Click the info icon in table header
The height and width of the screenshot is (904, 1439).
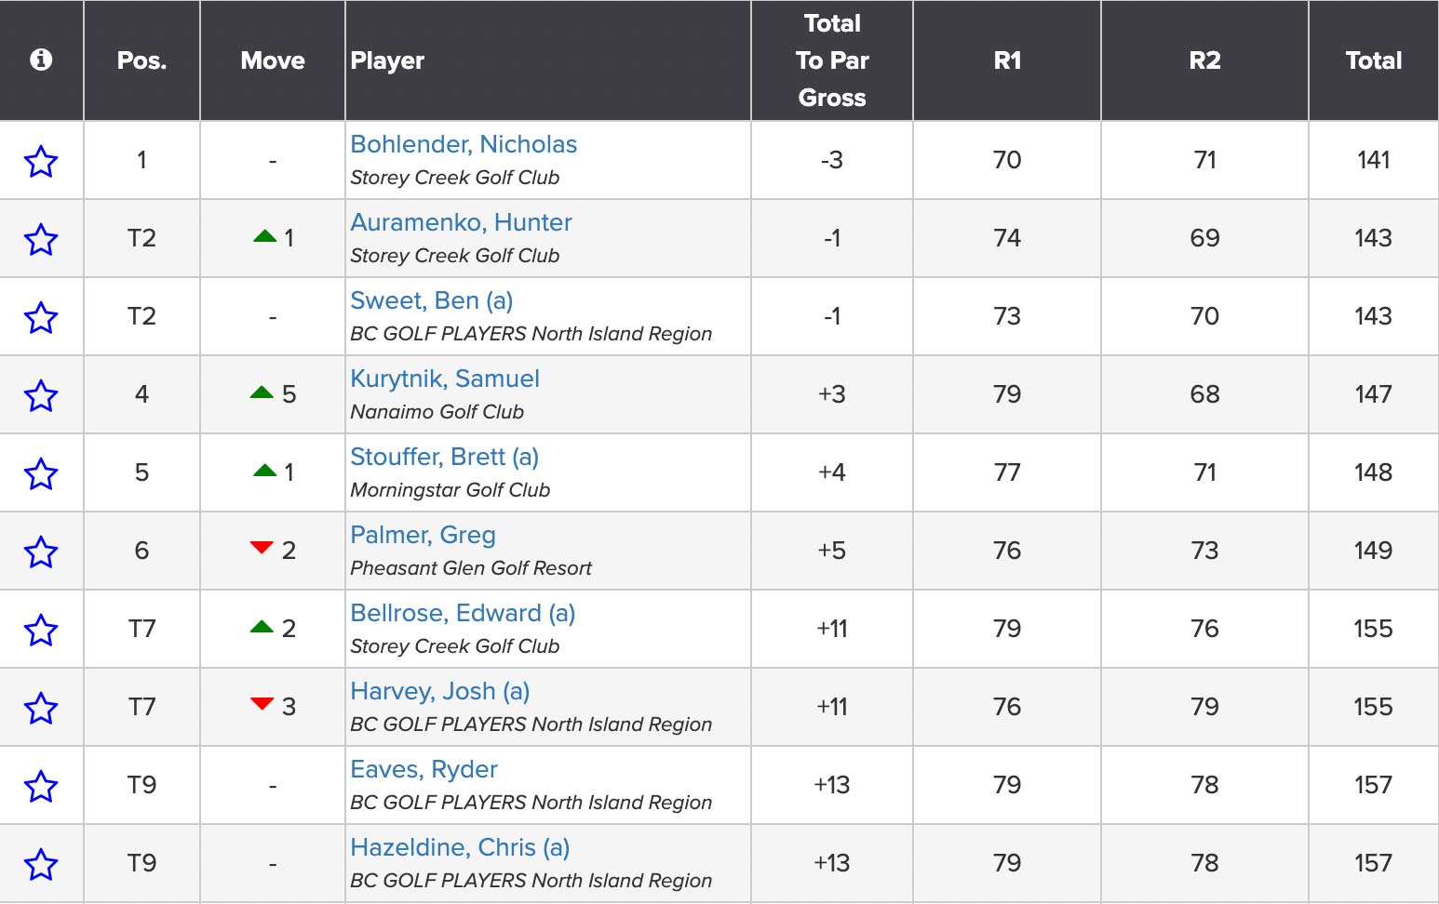pyautogui.click(x=41, y=60)
